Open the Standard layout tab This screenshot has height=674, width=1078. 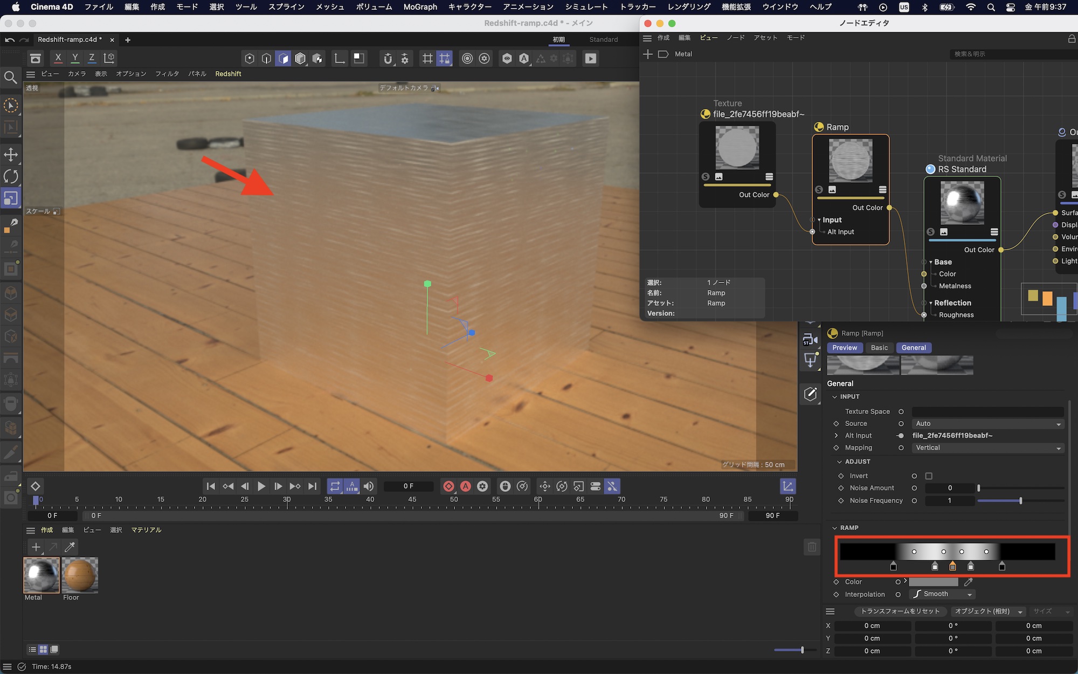pos(603,39)
